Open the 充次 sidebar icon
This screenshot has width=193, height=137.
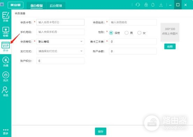(x=6, y=77)
